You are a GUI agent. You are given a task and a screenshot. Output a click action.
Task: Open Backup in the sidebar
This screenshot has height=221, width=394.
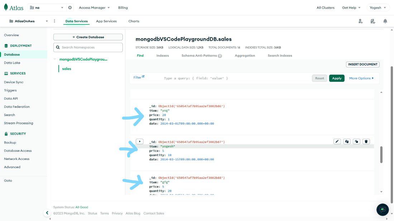pos(10,142)
